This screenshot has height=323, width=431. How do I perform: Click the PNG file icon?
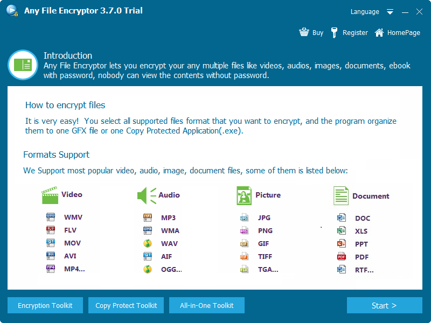coord(244,230)
